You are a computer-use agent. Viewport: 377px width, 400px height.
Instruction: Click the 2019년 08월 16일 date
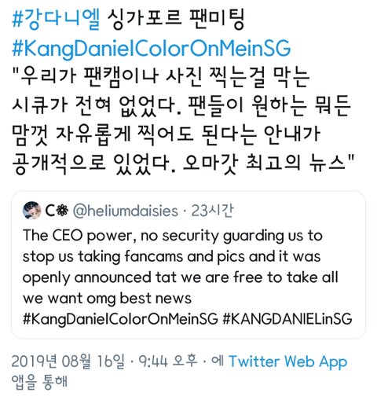(68, 361)
